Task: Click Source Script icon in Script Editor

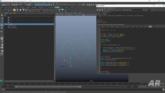Action: (x=100, y=10)
